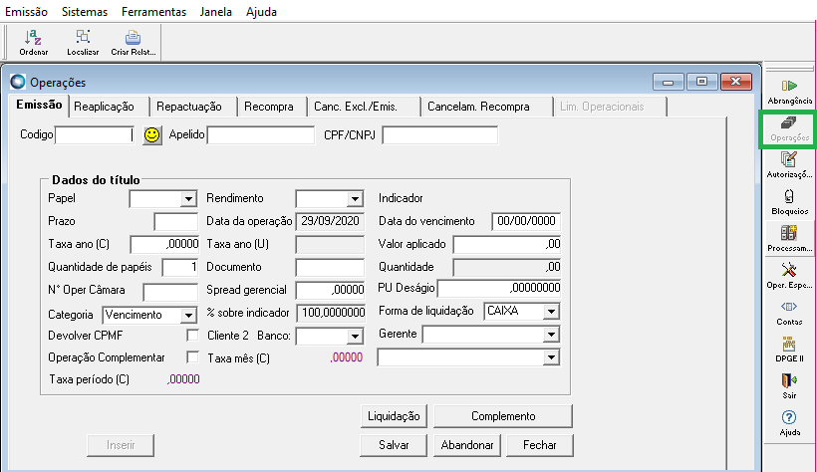This screenshot has width=817, height=472.
Task: Toggle the Operação Complementar checkbox
Action: tap(192, 357)
